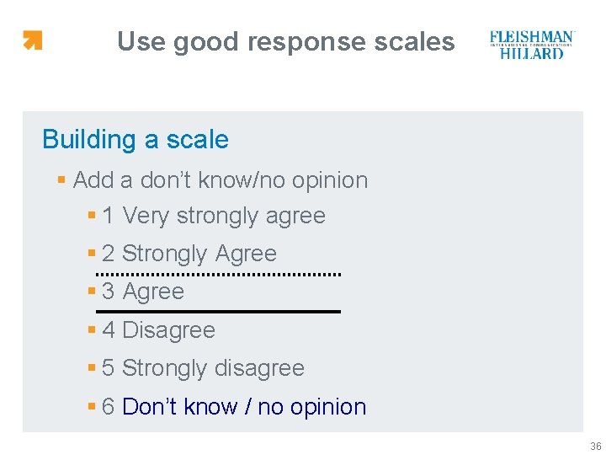Click the slide title 'Use good response scales'

coord(285,41)
